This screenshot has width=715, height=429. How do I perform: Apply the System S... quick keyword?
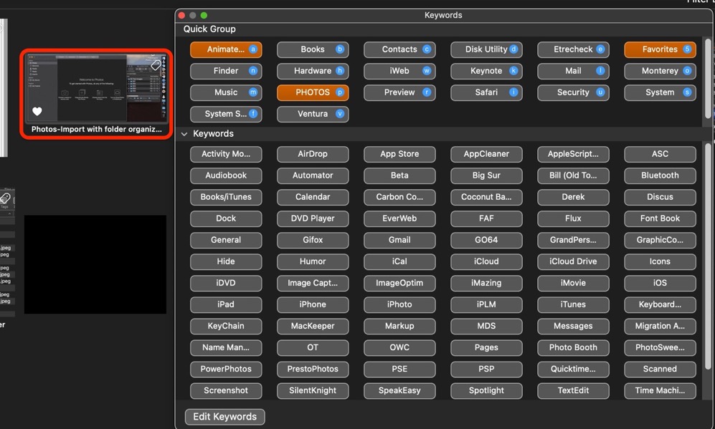[x=226, y=114]
